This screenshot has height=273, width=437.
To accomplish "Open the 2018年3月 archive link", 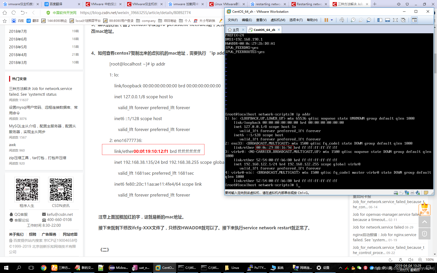I will point(18,62).
